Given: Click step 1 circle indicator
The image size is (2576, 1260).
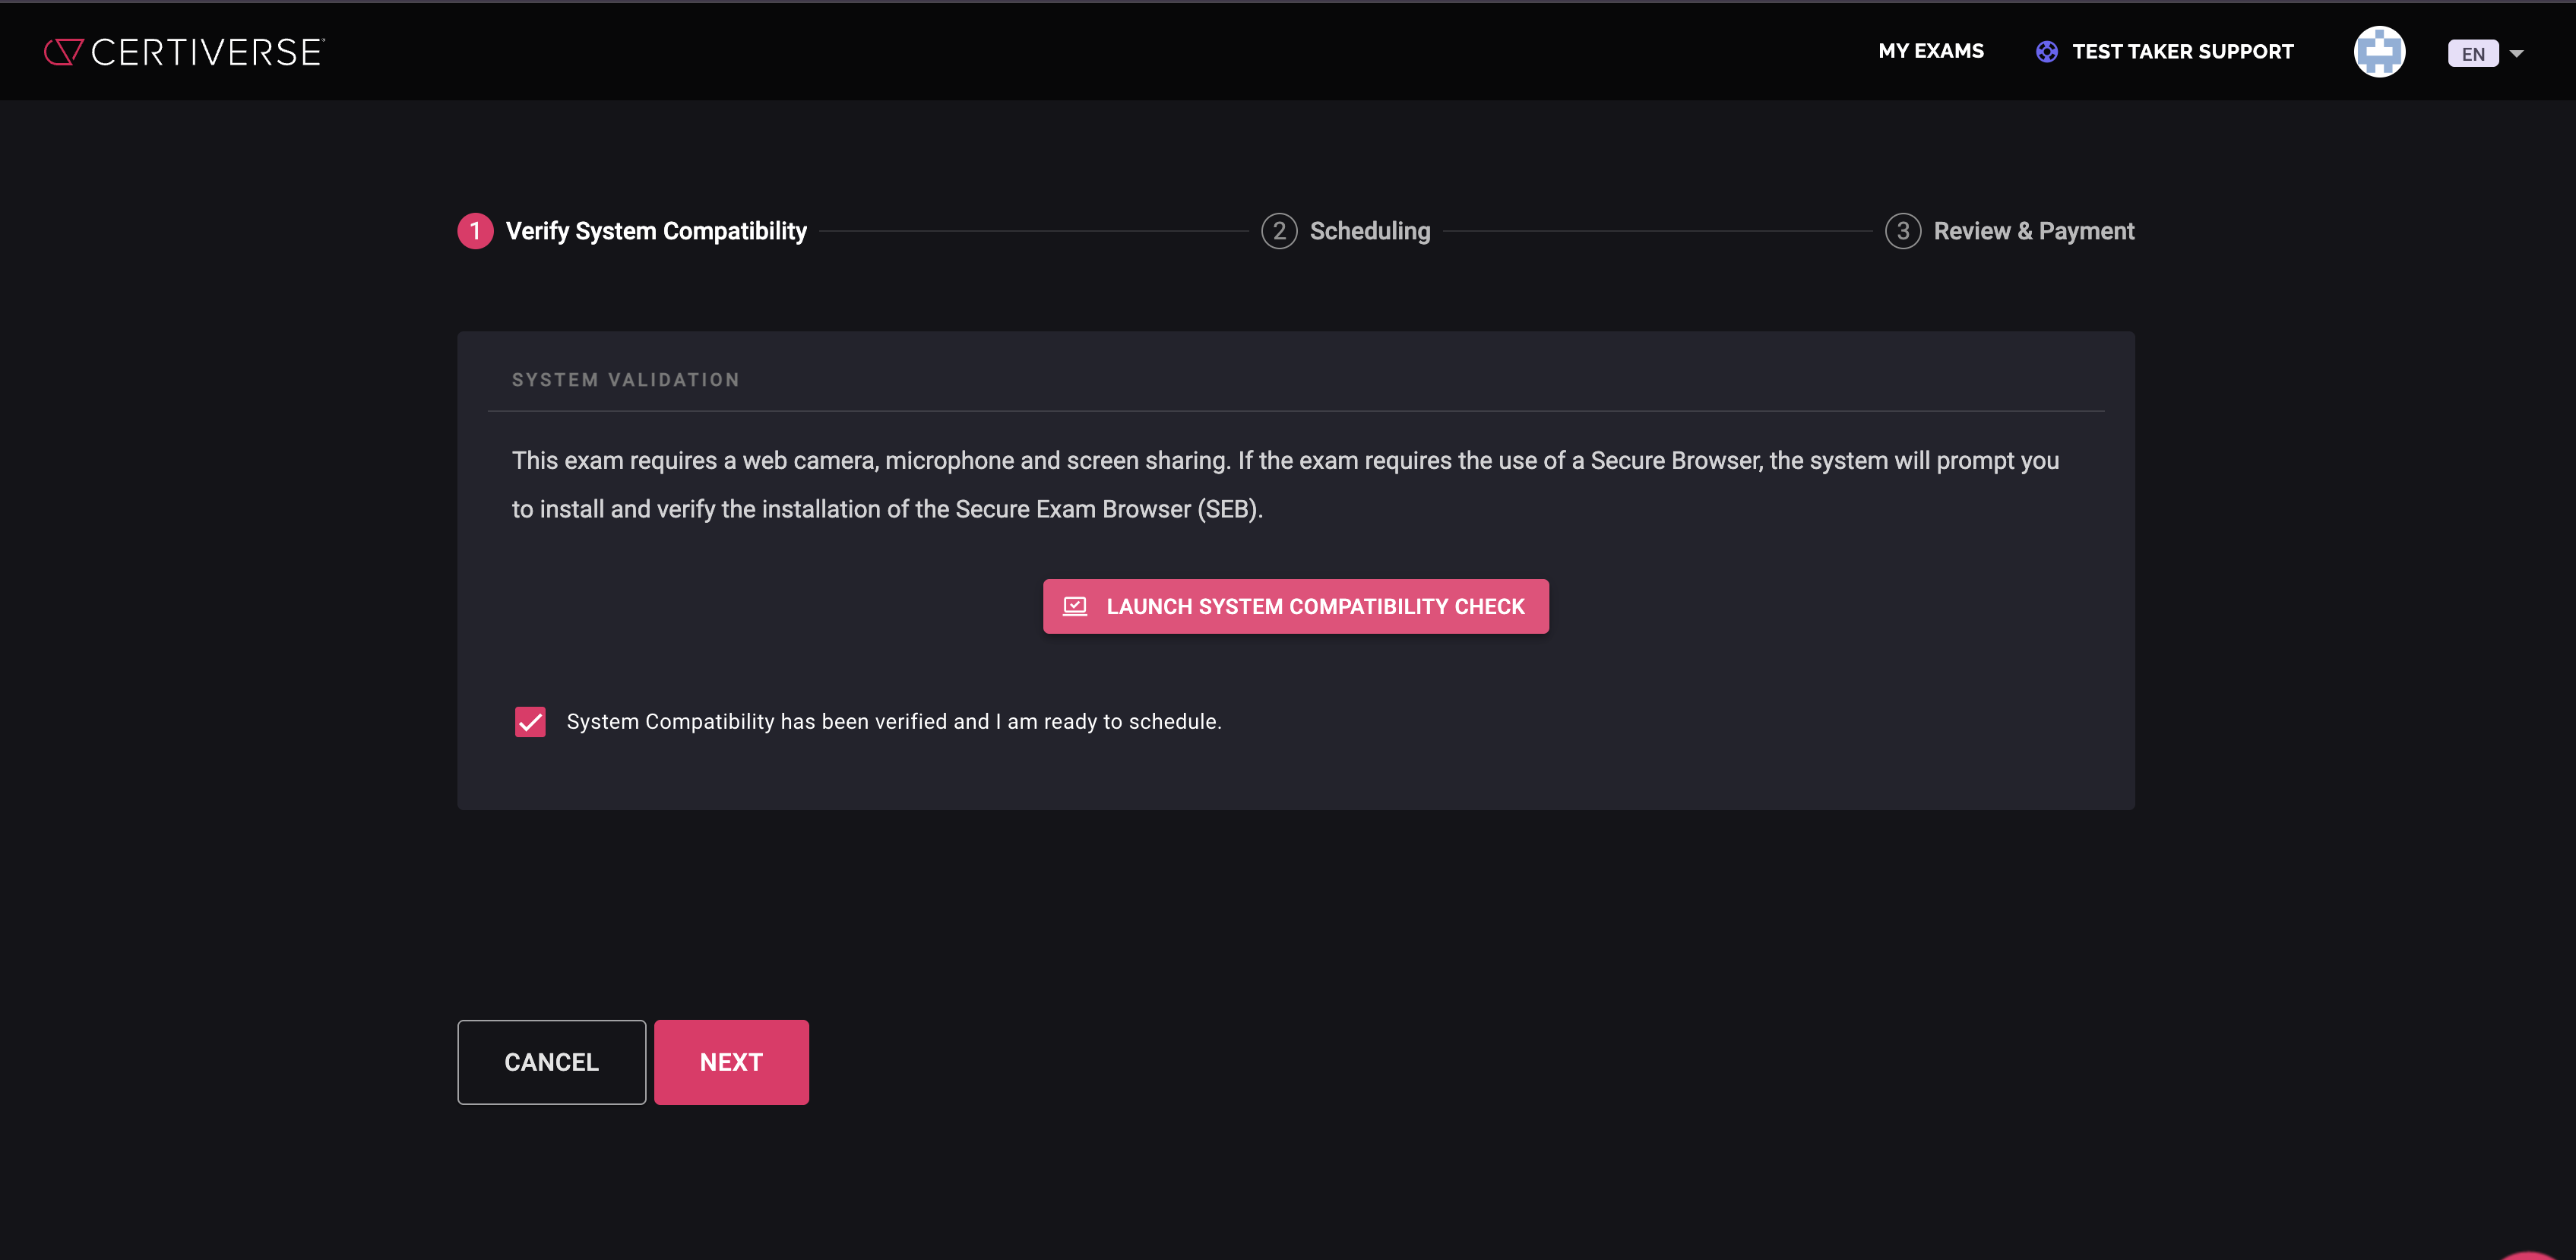Looking at the screenshot, I should click(x=475, y=231).
